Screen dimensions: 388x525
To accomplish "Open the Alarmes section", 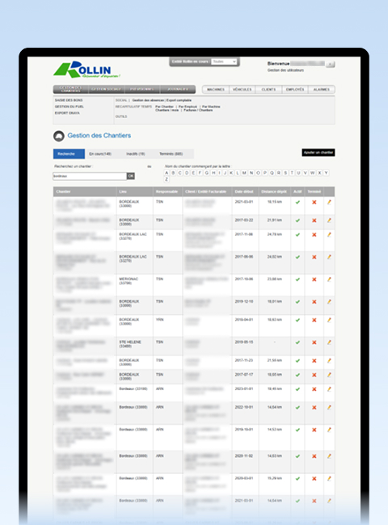I will pos(322,90).
